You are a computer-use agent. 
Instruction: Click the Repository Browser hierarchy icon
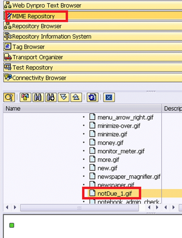coord(7,26)
